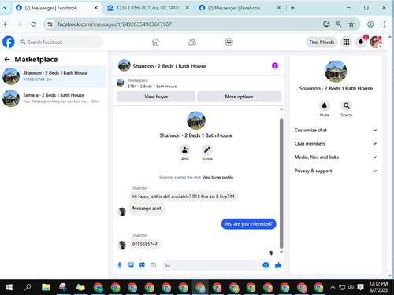Click the site information icon in address bar

pos(50,24)
